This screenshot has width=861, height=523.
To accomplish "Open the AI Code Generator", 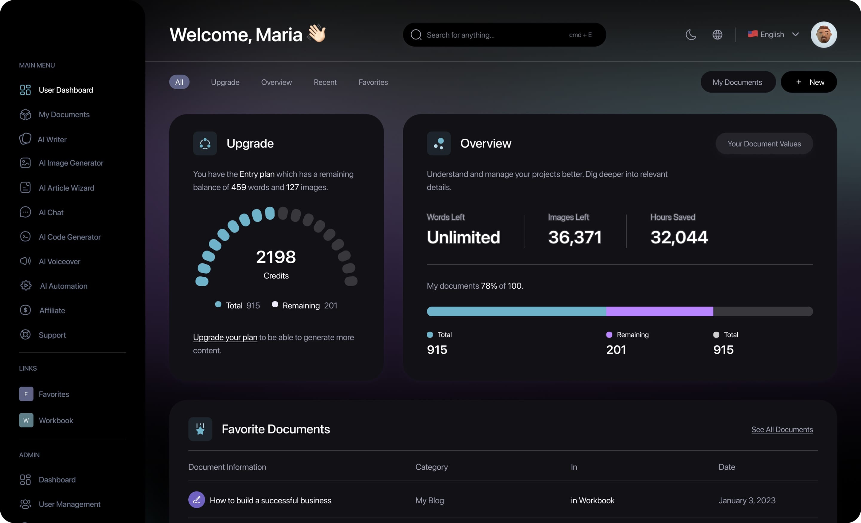I will pos(70,237).
